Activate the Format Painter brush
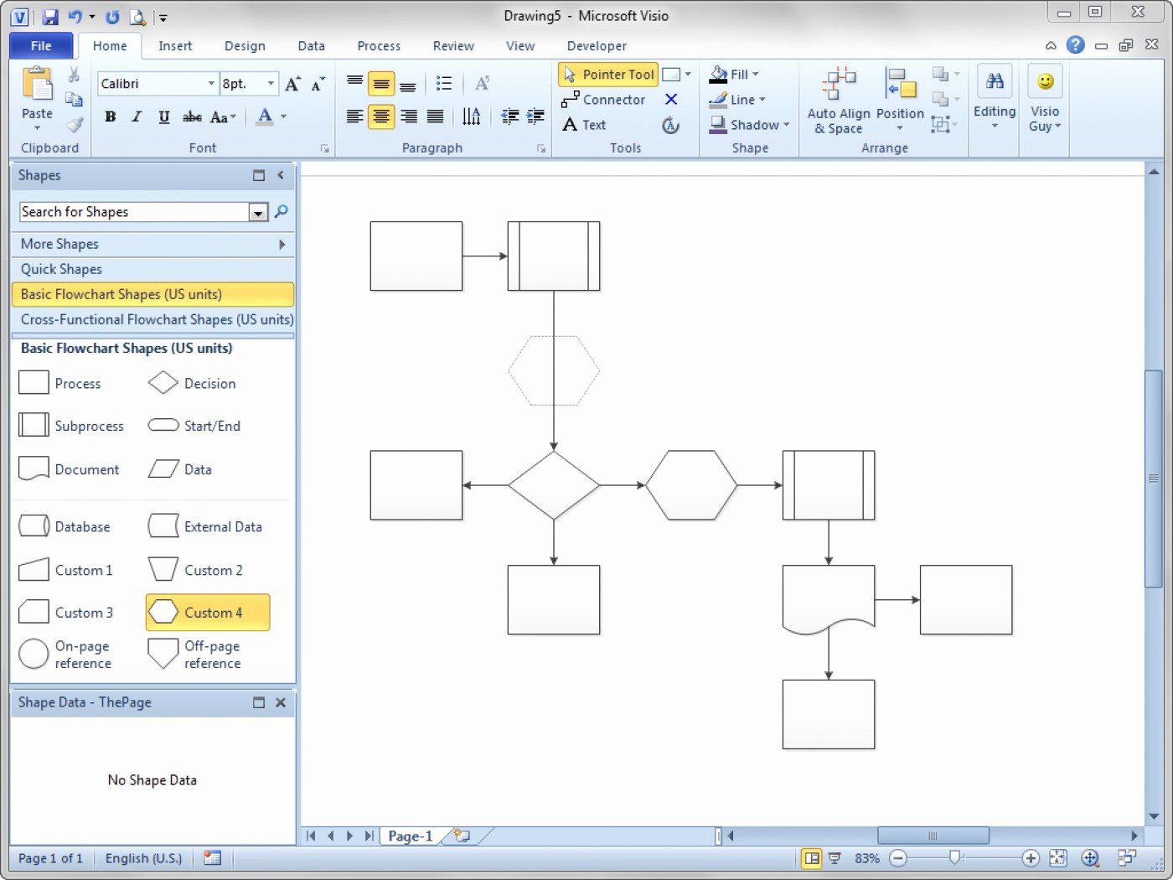This screenshot has width=1173, height=880. pos(75,125)
